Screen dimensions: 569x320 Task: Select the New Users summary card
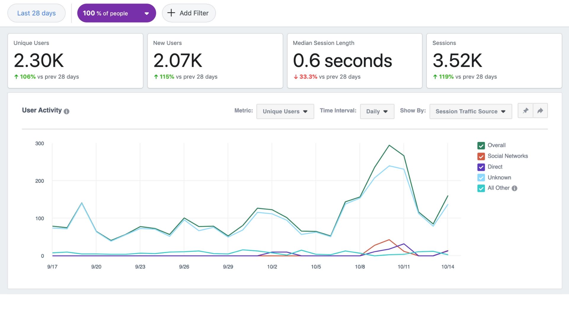(215, 61)
